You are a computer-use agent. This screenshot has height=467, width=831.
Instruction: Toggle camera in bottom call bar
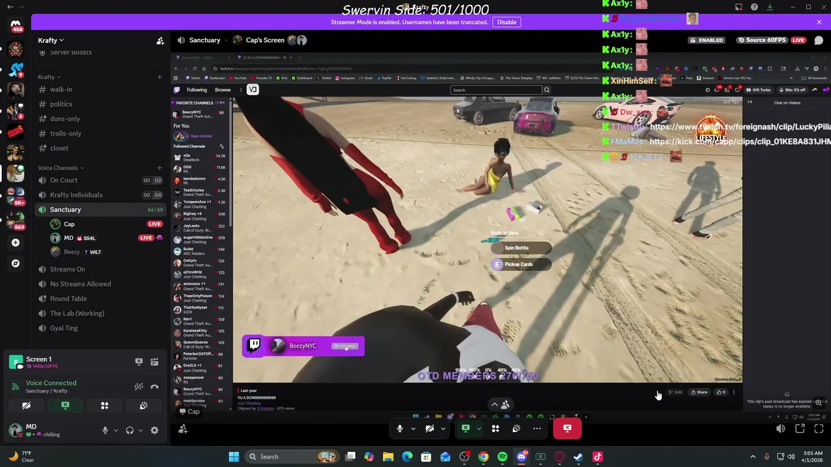(x=430, y=429)
